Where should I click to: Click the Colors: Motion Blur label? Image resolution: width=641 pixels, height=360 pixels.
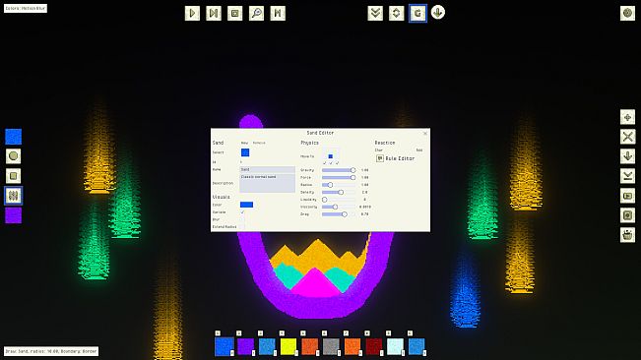[26, 8]
